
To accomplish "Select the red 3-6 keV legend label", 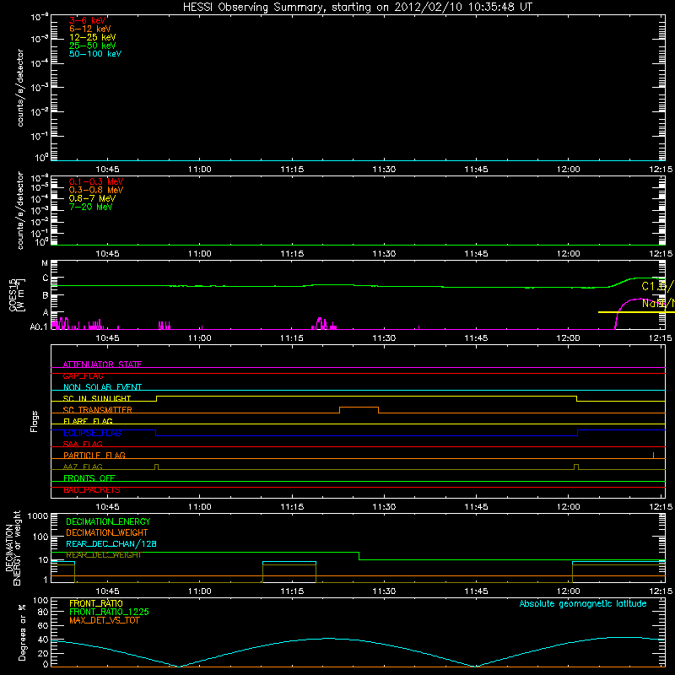I will (x=88, y=20).
